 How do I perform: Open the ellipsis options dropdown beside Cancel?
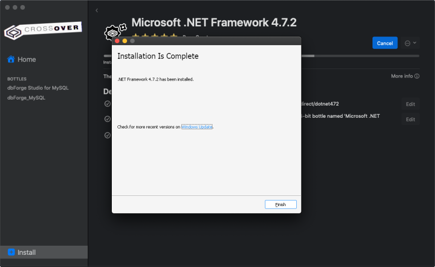point(410,43)
